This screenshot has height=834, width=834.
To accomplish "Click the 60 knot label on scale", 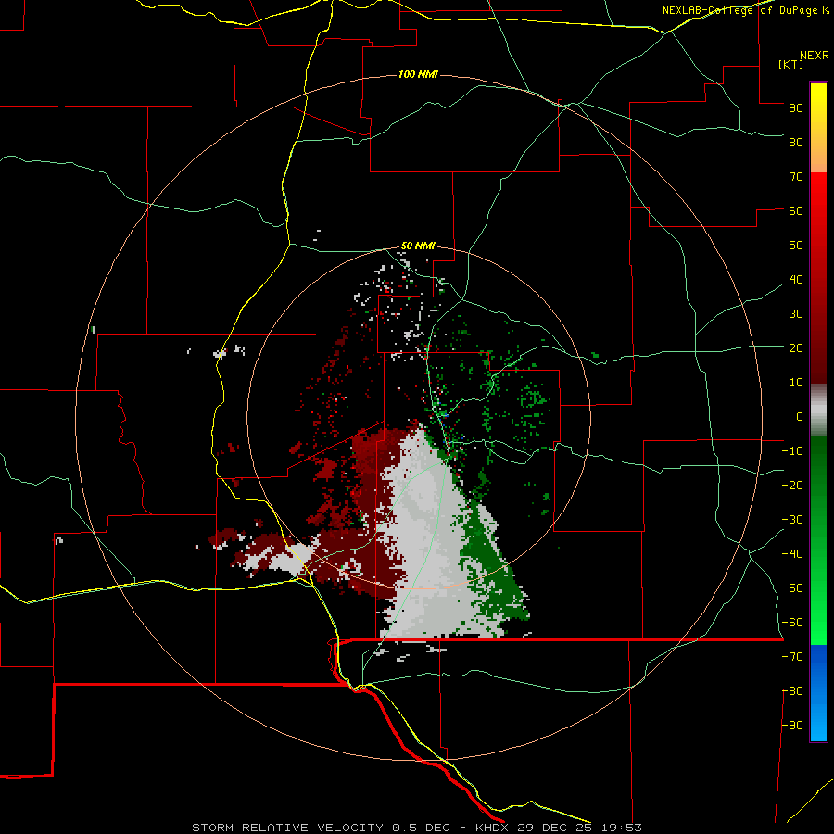I will pos(796,210).
